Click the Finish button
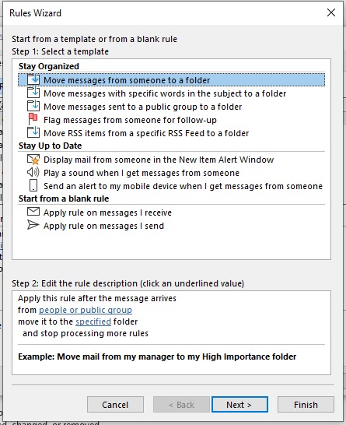 point(306,405)
